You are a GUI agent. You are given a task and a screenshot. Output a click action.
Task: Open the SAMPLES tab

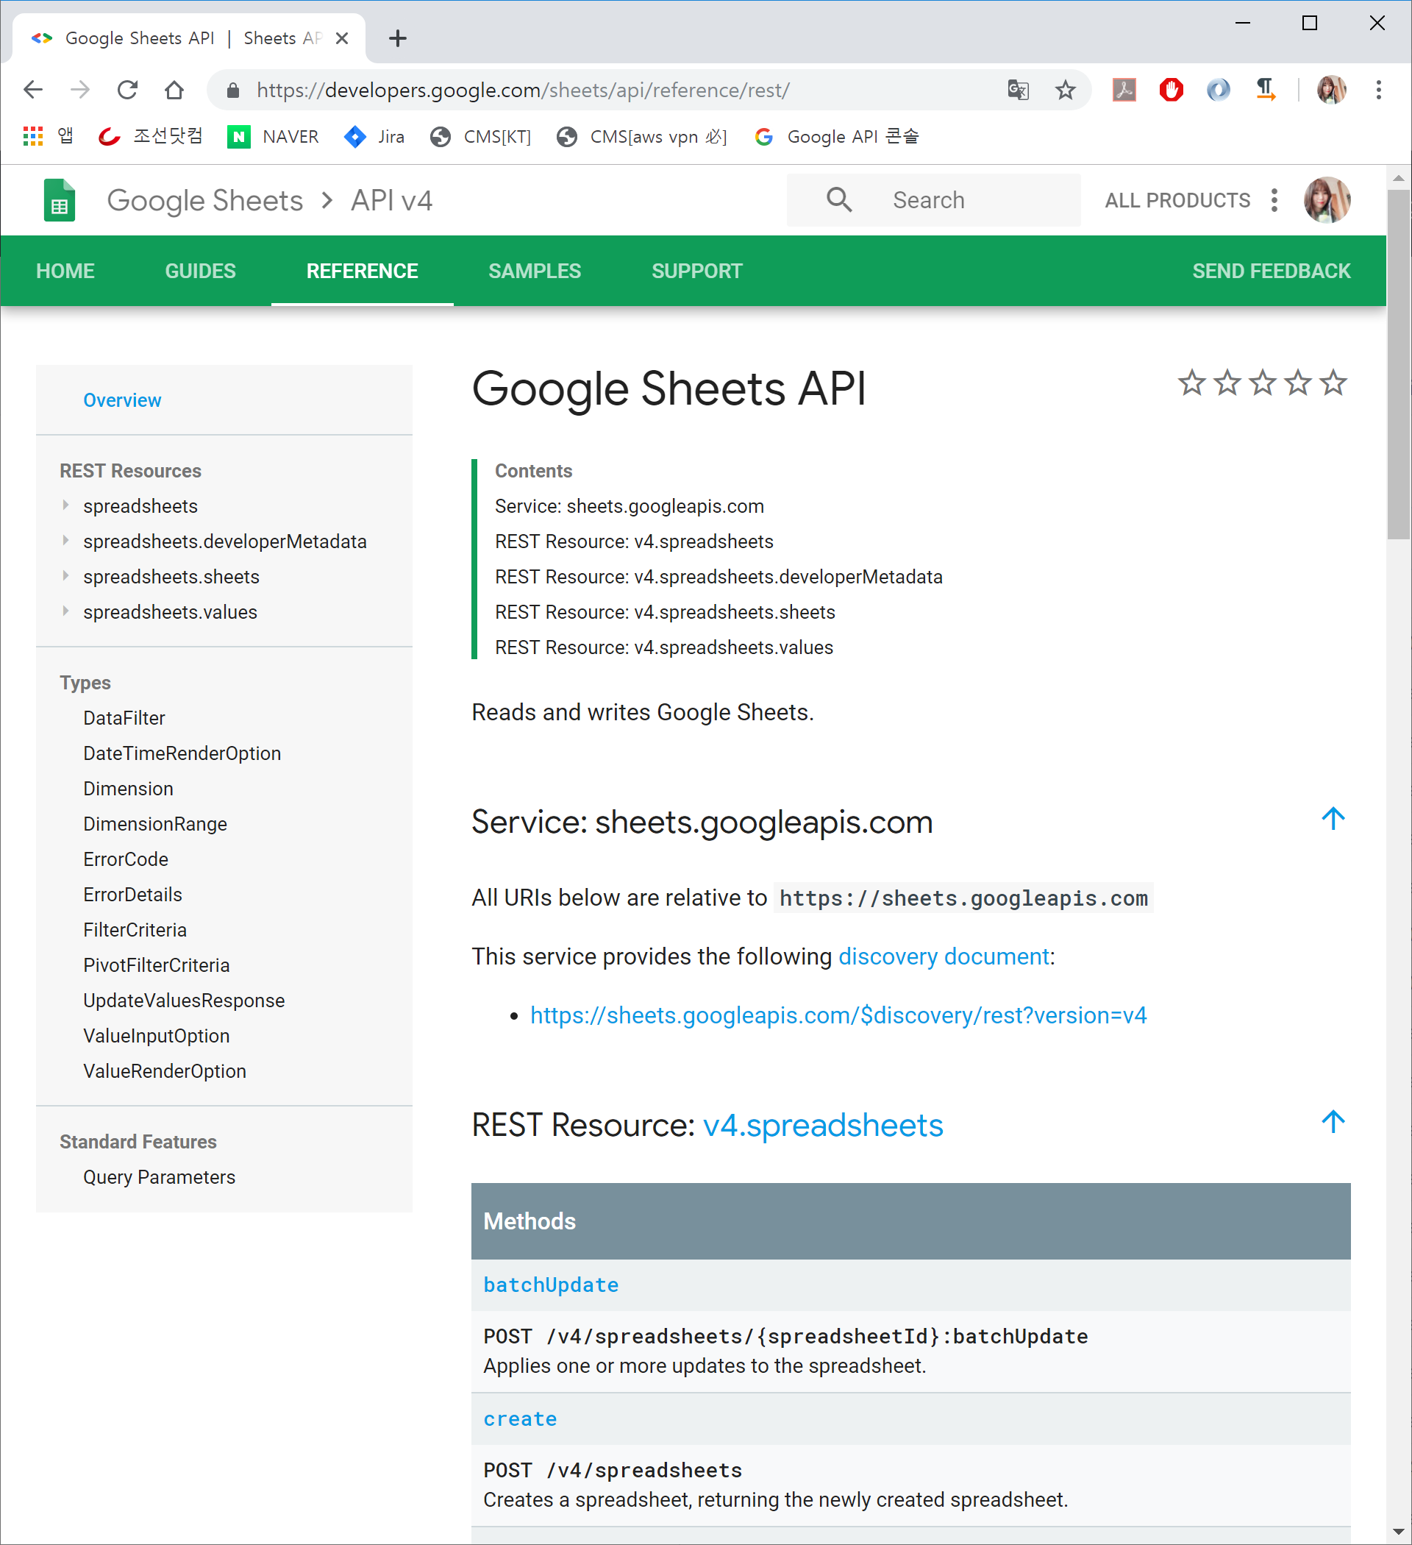(x=534, y=271)
